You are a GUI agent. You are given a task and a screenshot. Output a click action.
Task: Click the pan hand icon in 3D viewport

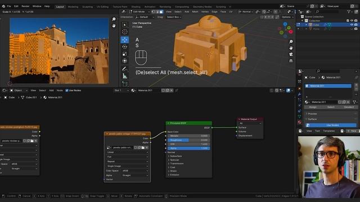click(x=291, y=48)
